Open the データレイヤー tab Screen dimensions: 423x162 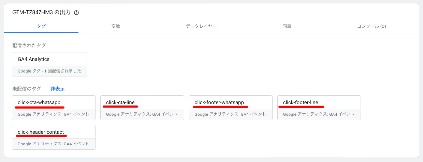pos(201,26)
